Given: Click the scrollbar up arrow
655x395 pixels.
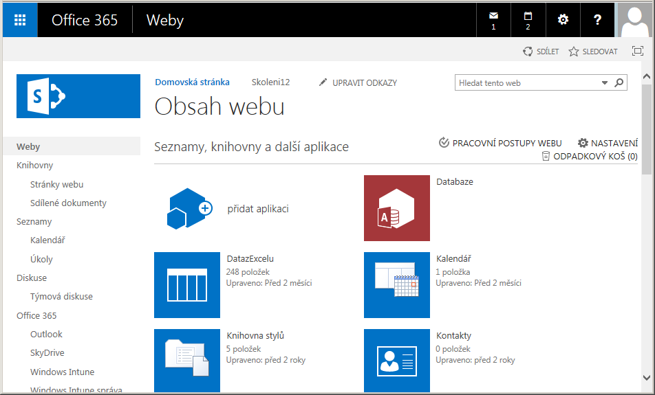Looking at the screenshot, I should 647,76.
